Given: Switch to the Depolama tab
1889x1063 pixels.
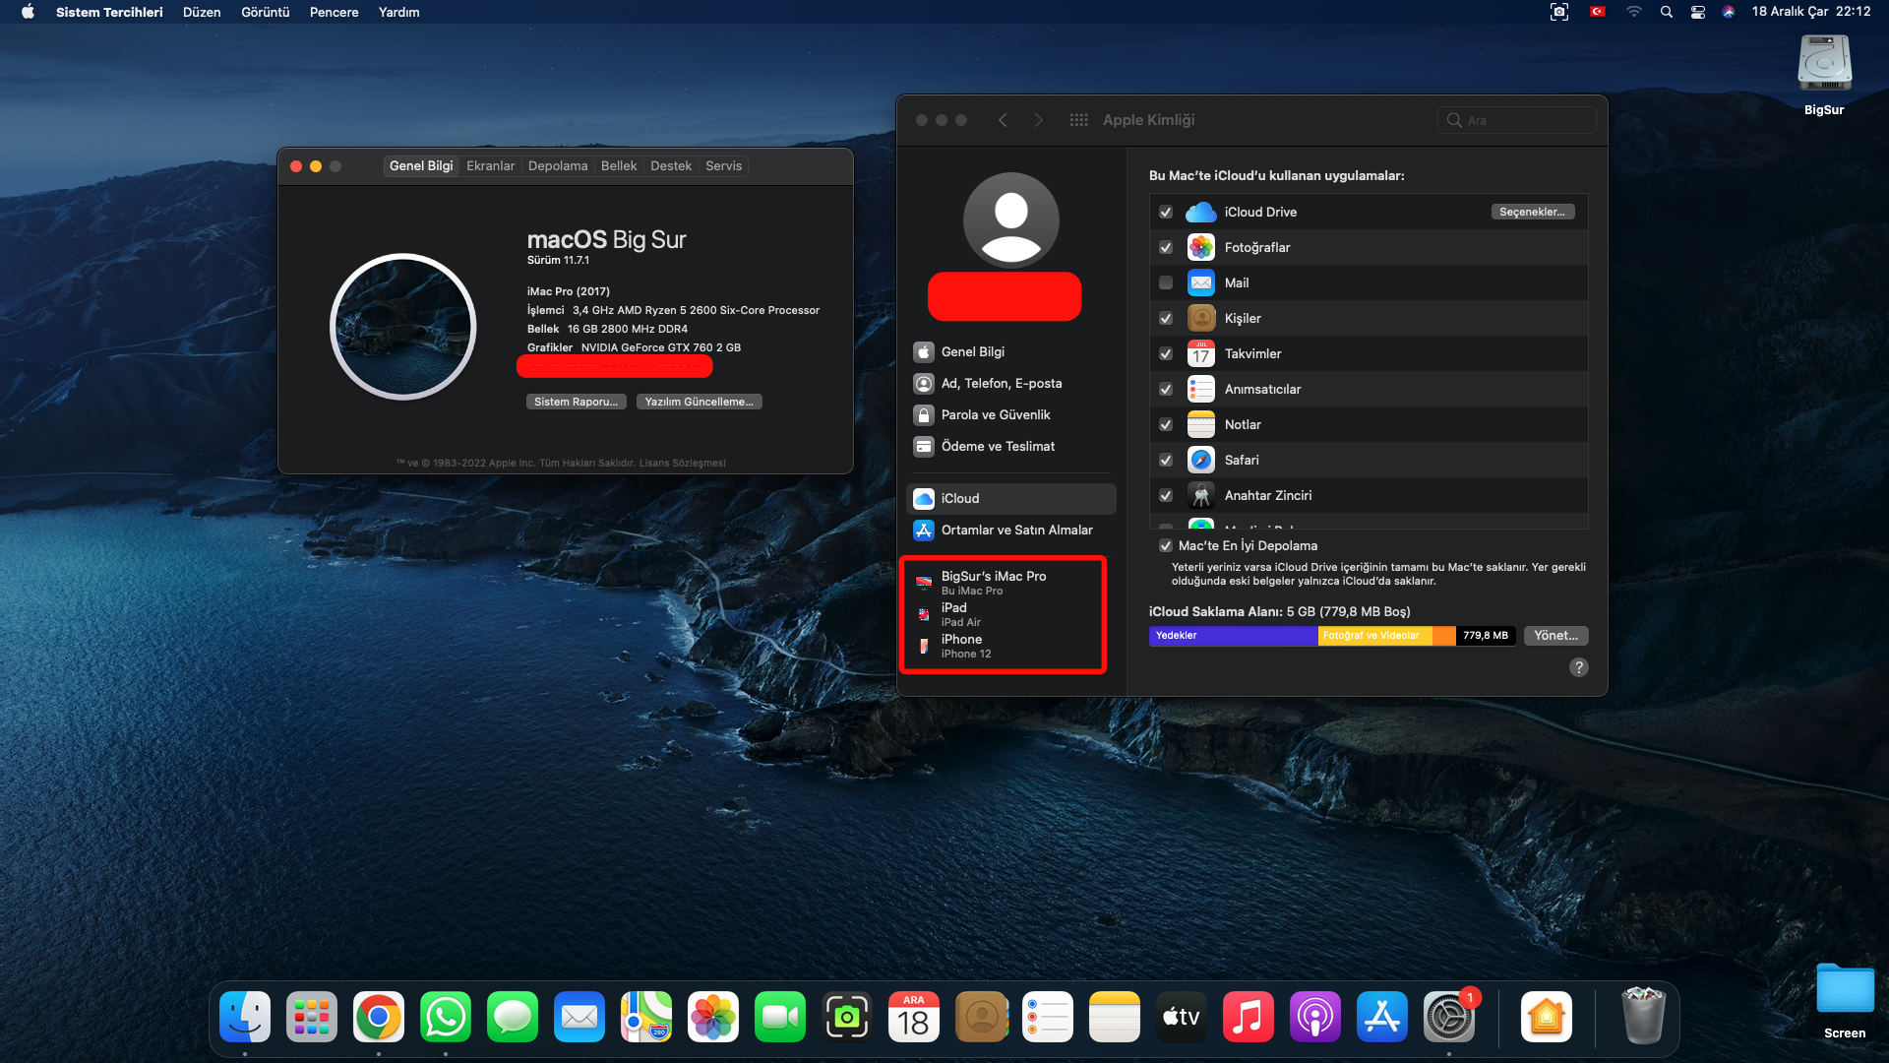Looking at the screenshot, I should 557,166.
